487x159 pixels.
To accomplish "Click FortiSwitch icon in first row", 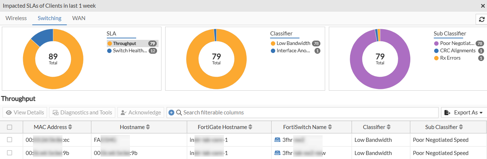I will click(277, 140).
